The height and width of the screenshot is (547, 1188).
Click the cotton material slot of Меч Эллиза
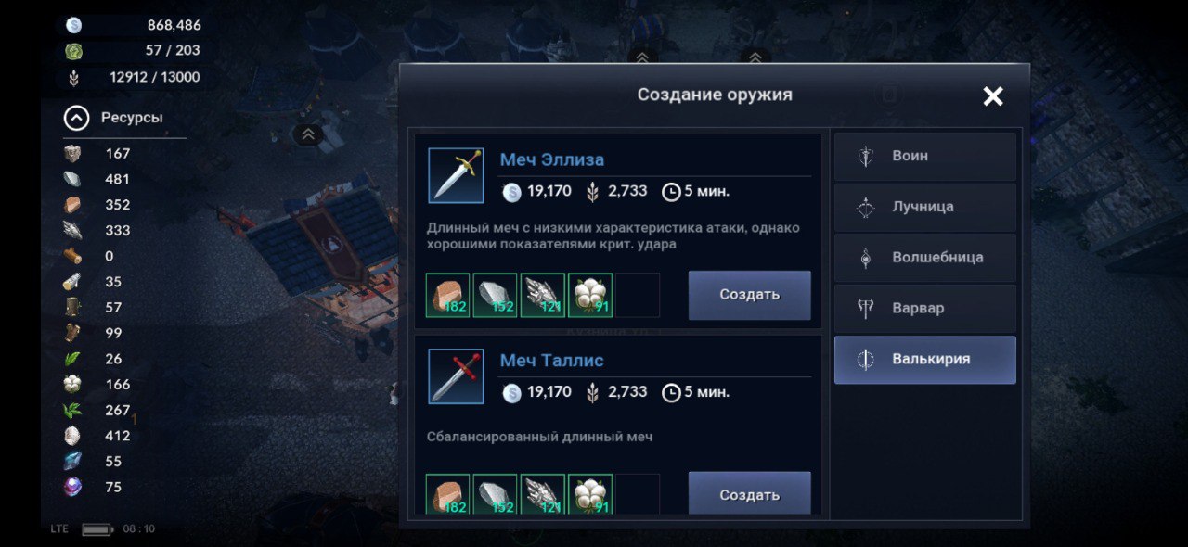pos(589,295)
